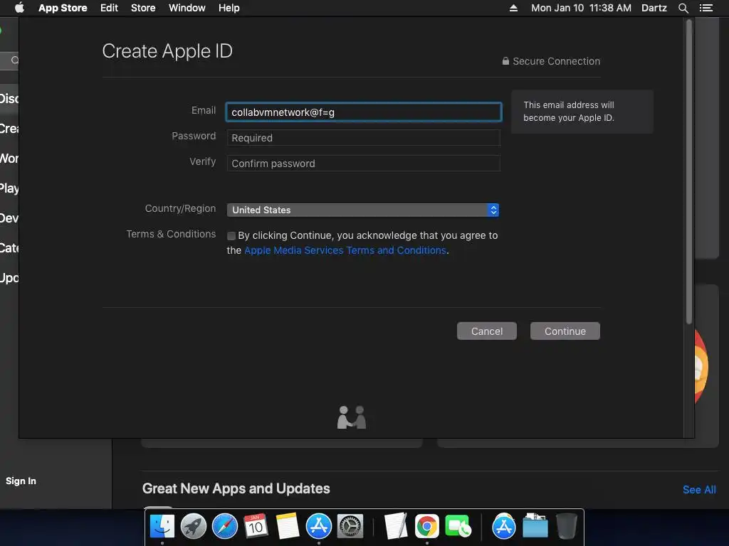Open Calendar icon in Dock
The width and height of the screenshot is (729, 546).
coord(256,527)
